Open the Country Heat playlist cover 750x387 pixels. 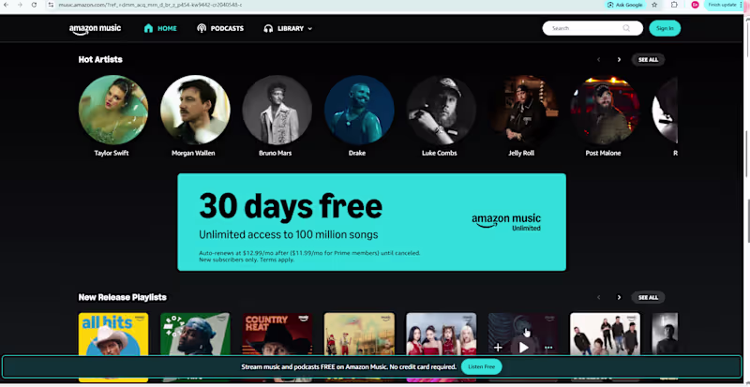point(277,335)
